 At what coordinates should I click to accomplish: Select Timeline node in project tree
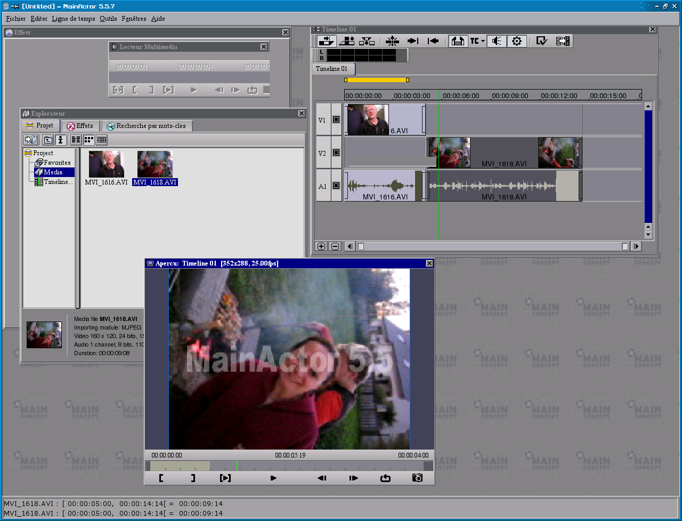pyautogui.click(x=58, y=182)
